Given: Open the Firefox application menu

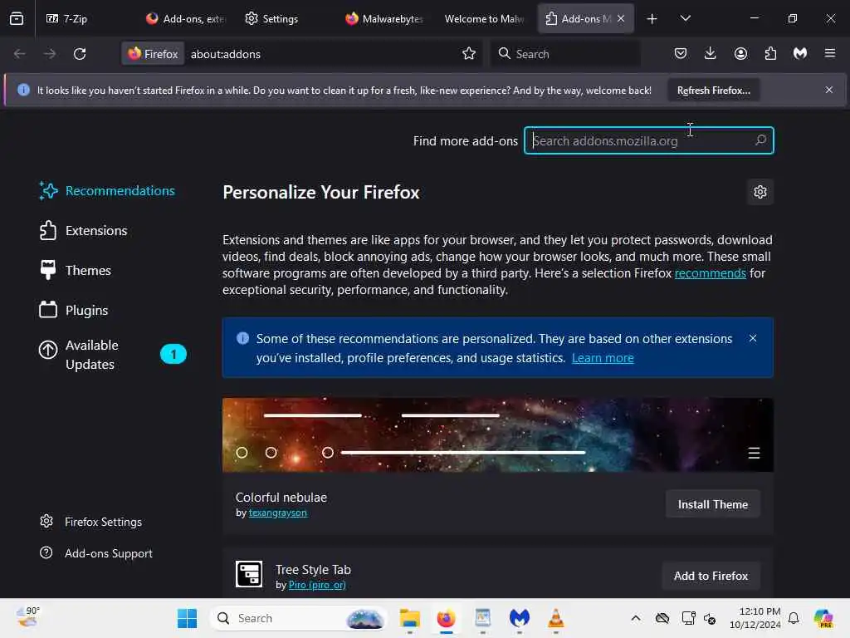Looking at the screenshot, I should click(830, 53).
